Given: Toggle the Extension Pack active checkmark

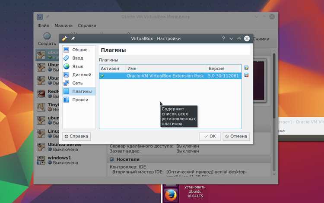Looking at the screenshot, I should tap(102, 75).
